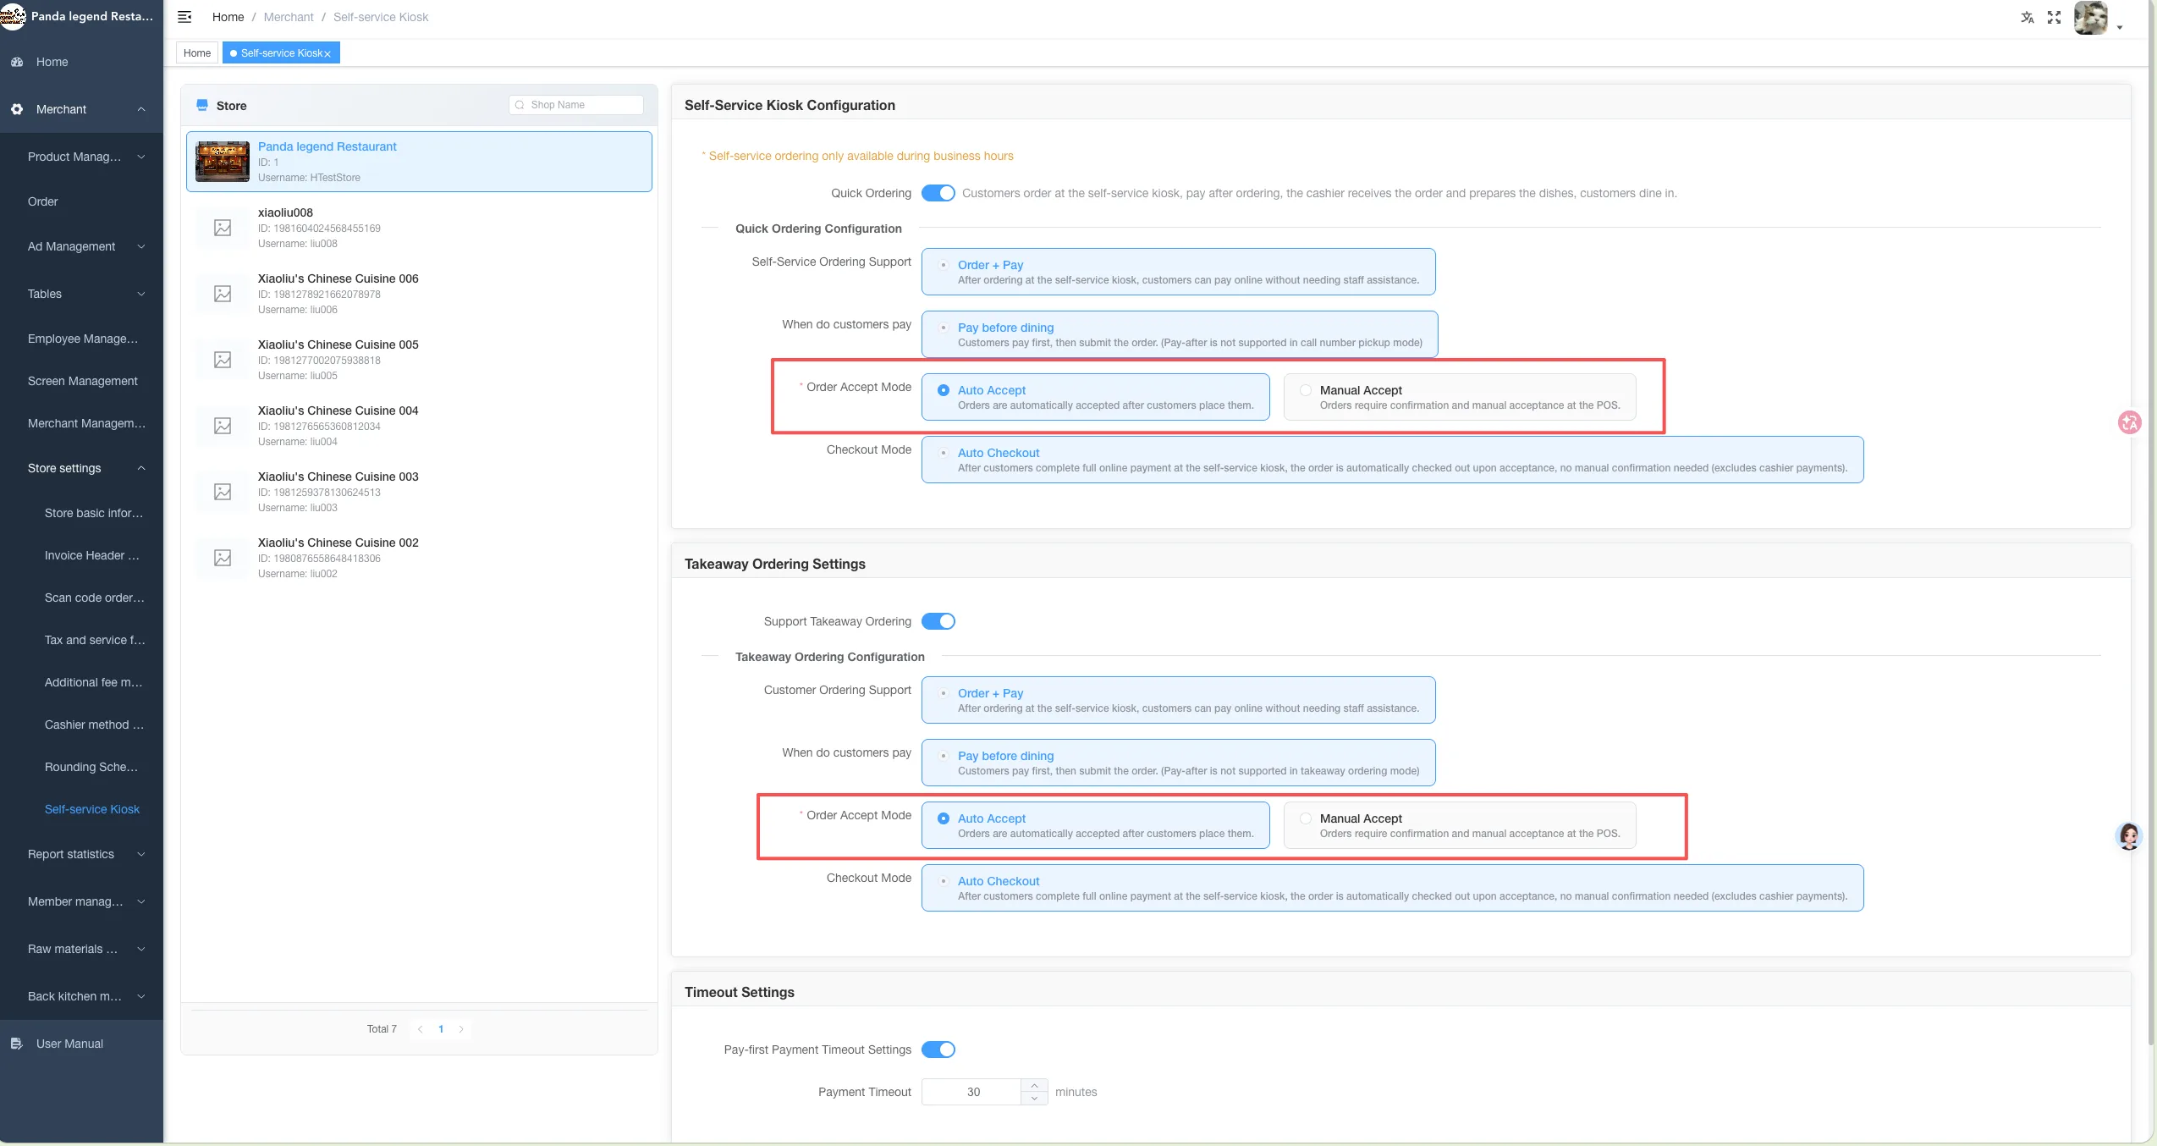Click the pink floating assistant icon

tap(2129, 421)
